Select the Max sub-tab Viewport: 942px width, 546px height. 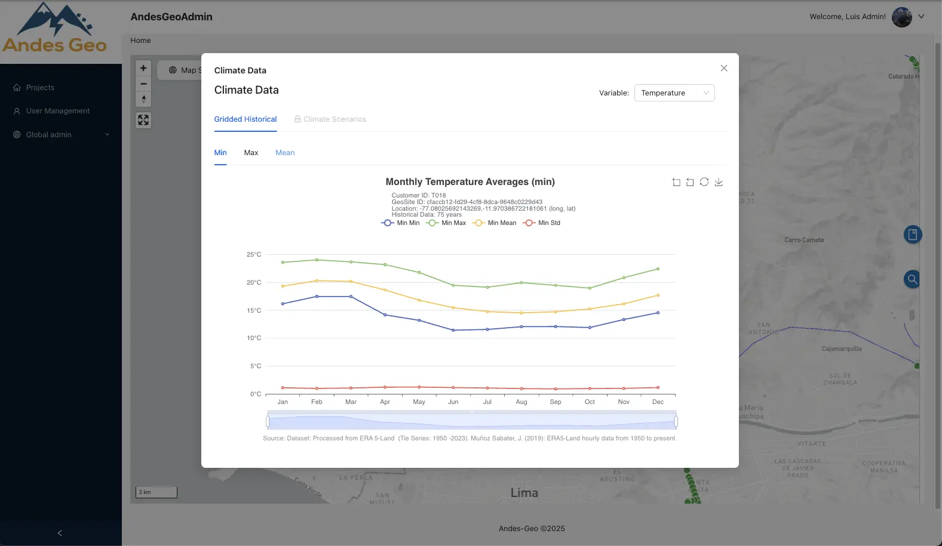point(251,153)
